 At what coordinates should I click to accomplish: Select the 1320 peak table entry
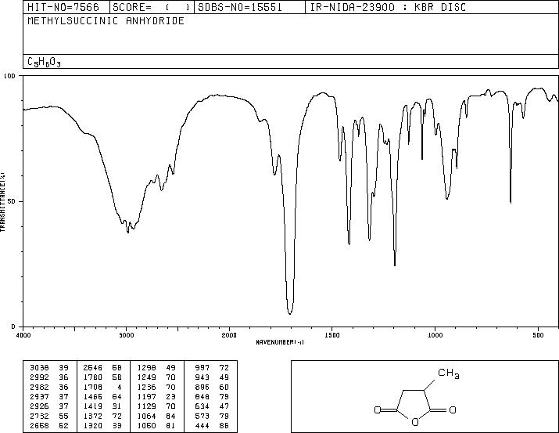[93, 425]
